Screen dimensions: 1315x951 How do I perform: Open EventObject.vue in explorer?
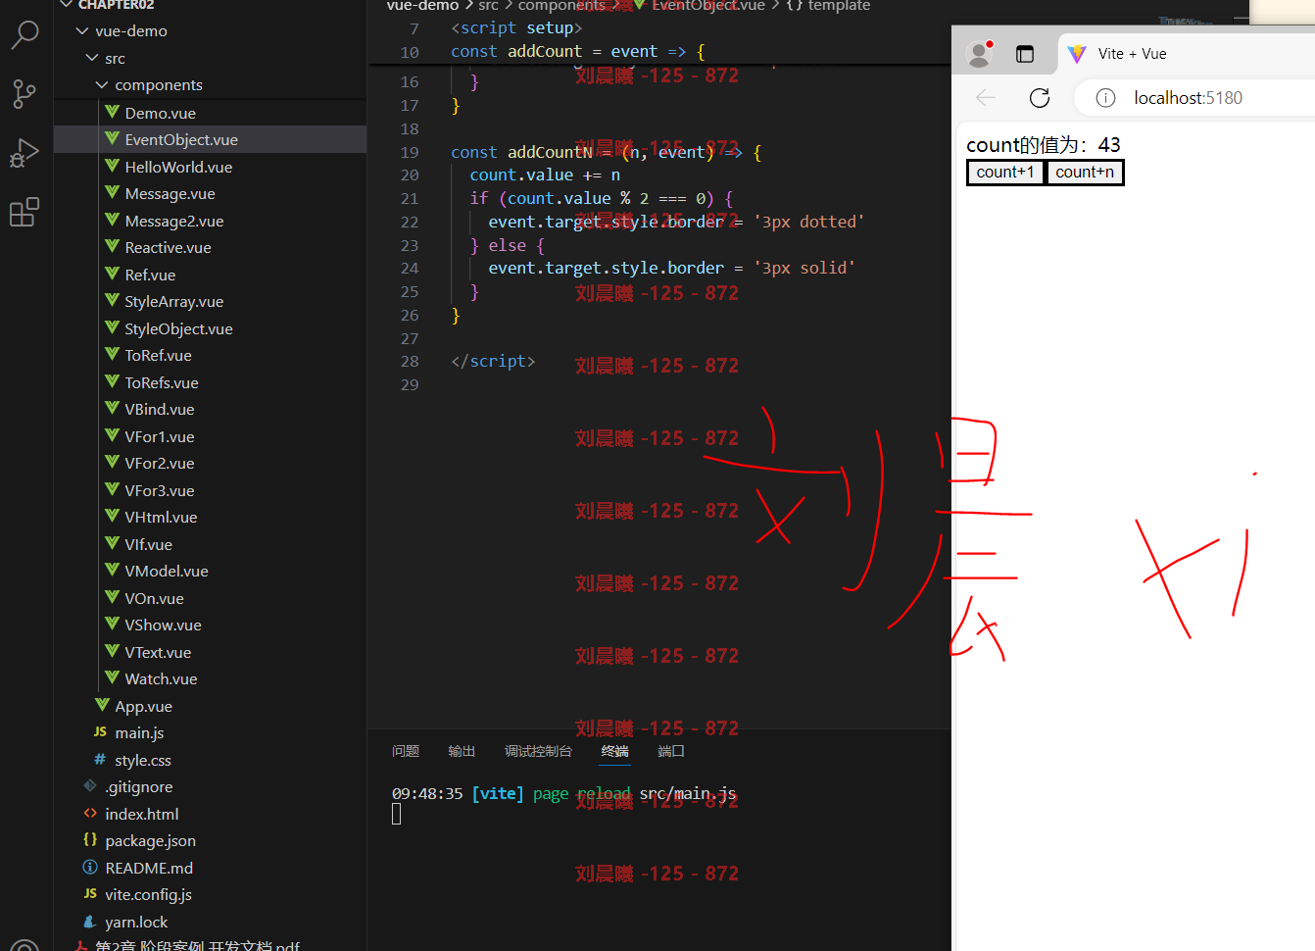181,140
